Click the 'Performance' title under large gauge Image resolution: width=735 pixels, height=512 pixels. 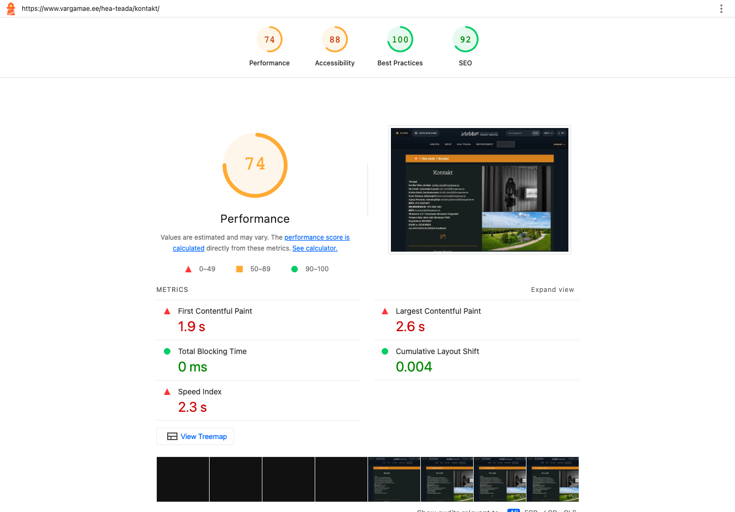[255, 219]
